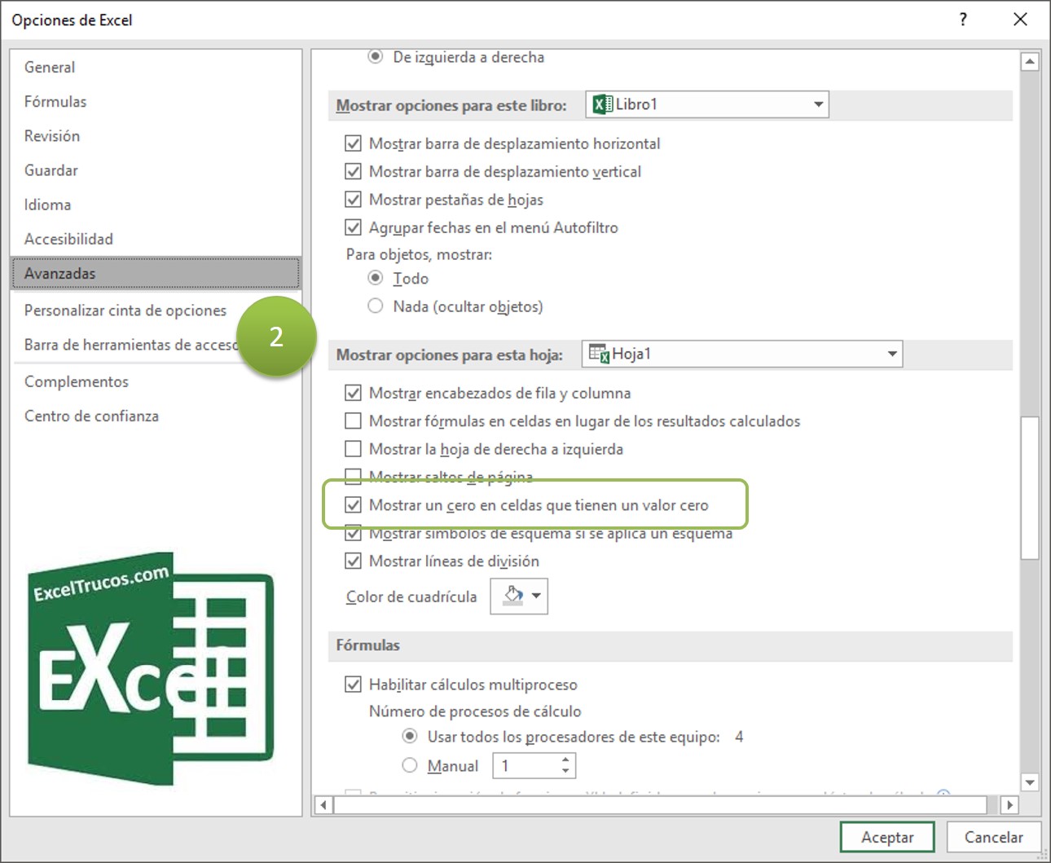
Task: Enable Mostrar fórmulas en celdas checkbox
Action: tap(353, 421)
